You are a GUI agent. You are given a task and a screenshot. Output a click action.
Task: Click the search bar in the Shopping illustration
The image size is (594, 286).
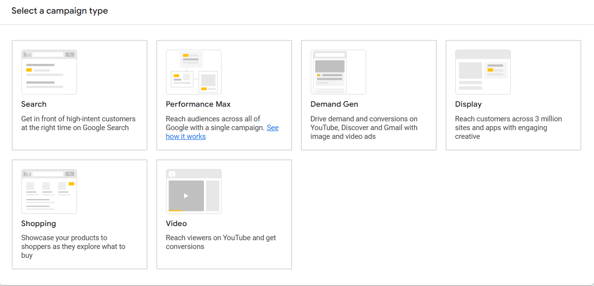pyautogui.click(x=49, y=174)
